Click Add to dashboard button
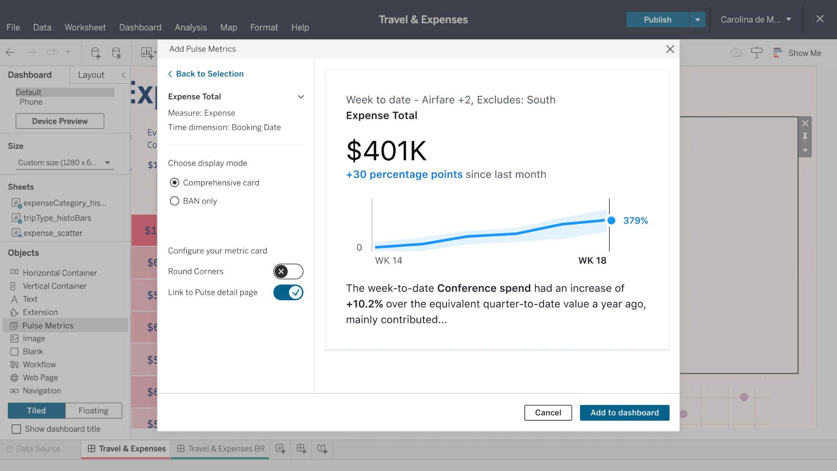 pyautogui.click(x=624, y=413)
